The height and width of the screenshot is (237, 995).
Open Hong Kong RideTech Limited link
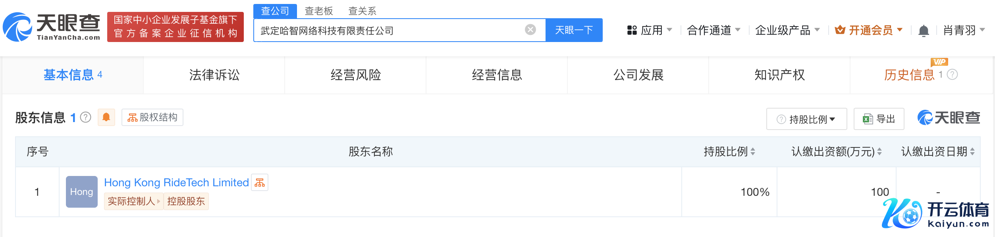[176, 182]
